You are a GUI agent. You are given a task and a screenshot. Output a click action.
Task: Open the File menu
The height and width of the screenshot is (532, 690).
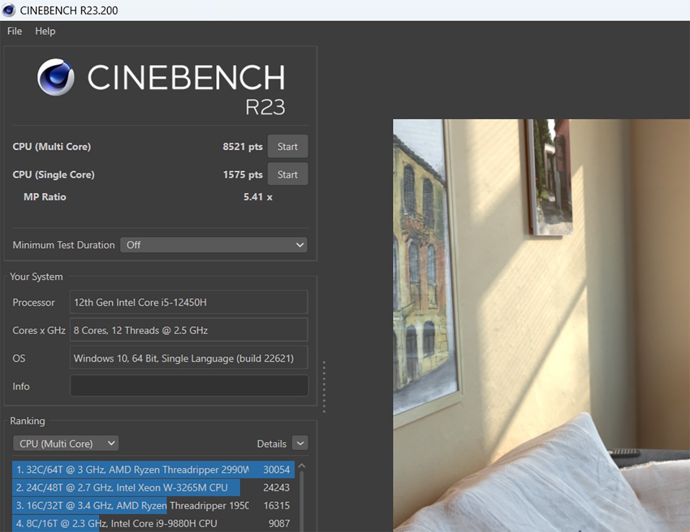(x=13, y=31)
